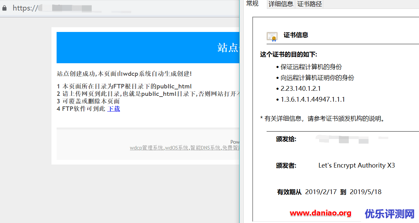This screenshot has width=419, height=223.
Task: Click the blue 站点 banner heading
Action: click(228, 48)
